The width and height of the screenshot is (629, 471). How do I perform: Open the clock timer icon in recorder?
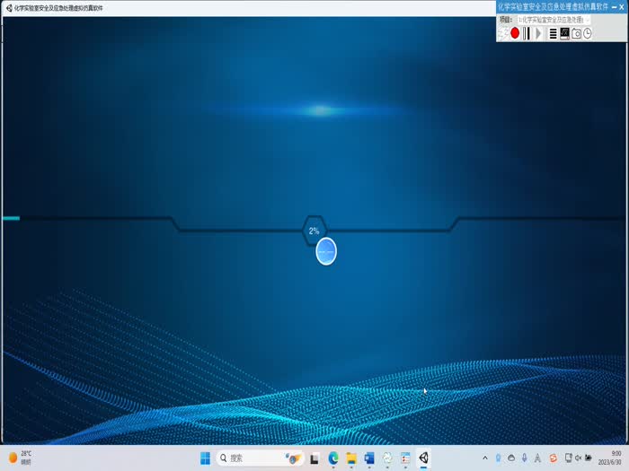click(588, 33)
